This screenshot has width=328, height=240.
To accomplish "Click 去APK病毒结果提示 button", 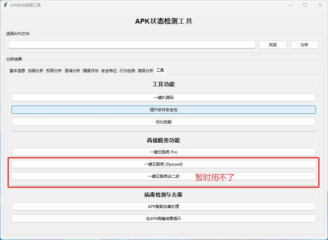I will [164, 218].
